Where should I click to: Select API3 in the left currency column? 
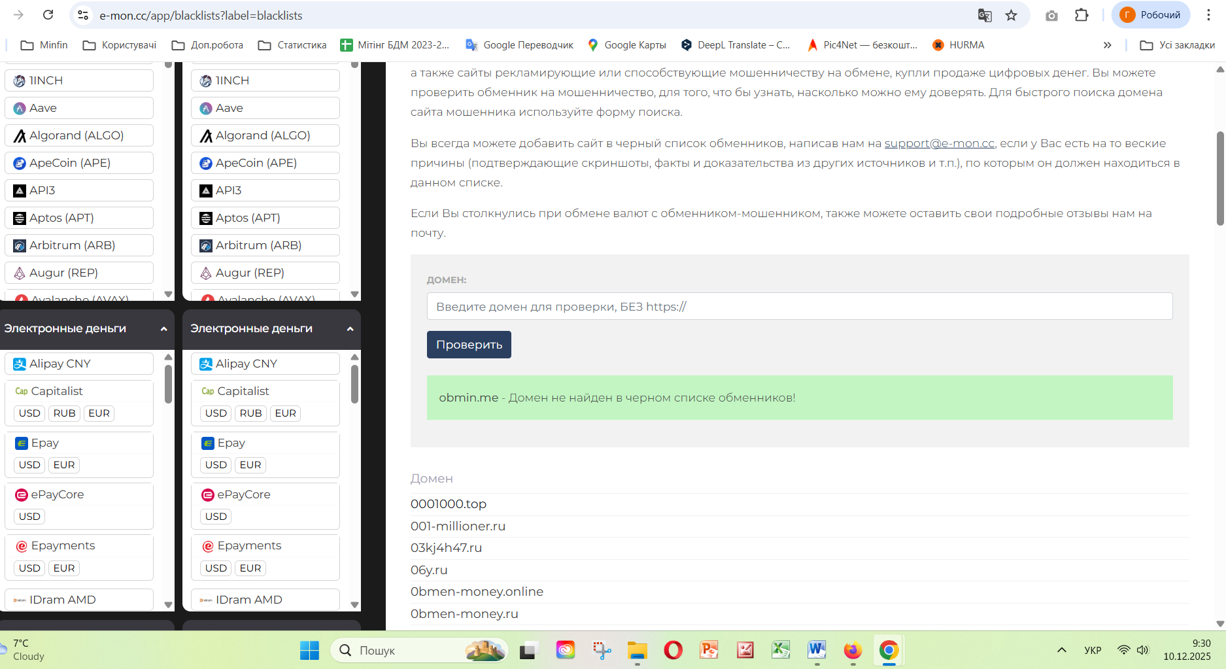coord(79,190)
